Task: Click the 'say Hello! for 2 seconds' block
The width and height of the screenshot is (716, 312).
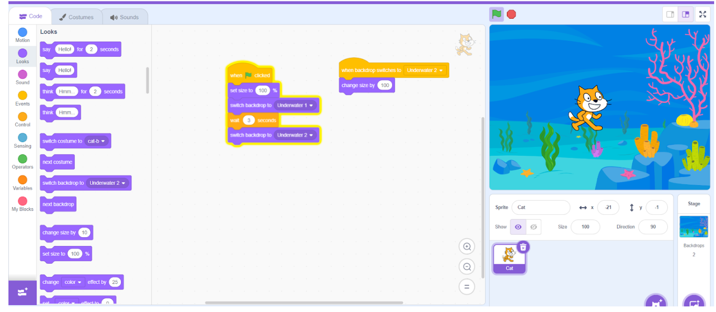Action: (x=81, y=49)
